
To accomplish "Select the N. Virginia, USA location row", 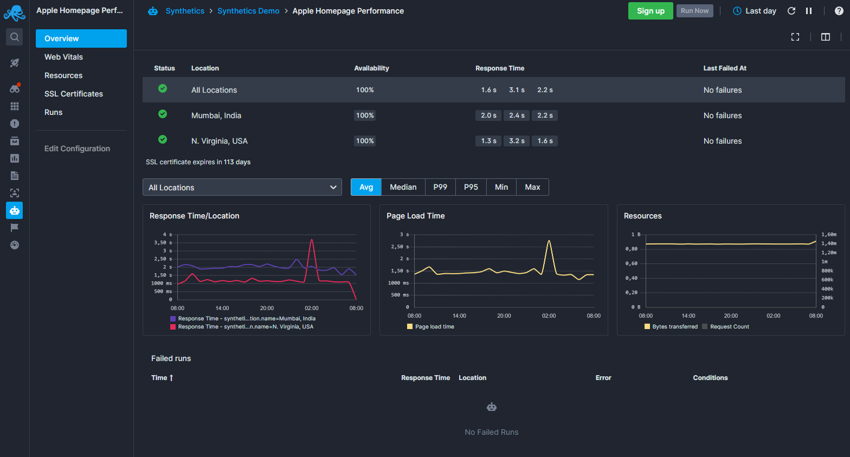I will (x=493, y=141).
